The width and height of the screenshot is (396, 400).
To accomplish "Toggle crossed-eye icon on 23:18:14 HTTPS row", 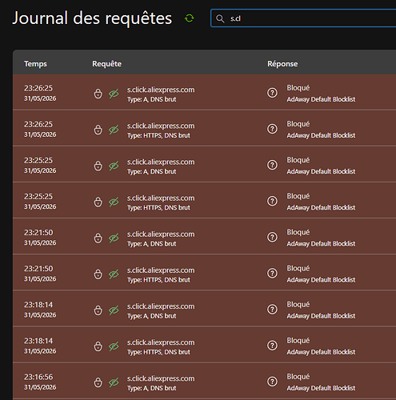I will pyautogui.click(x=114, y=346).
